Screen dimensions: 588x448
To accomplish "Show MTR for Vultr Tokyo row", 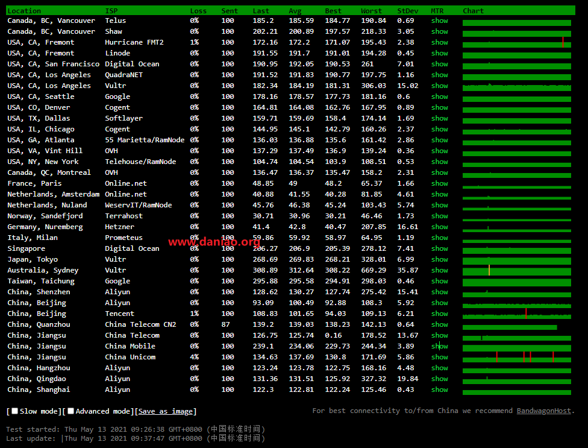I will tap(440, 260).
